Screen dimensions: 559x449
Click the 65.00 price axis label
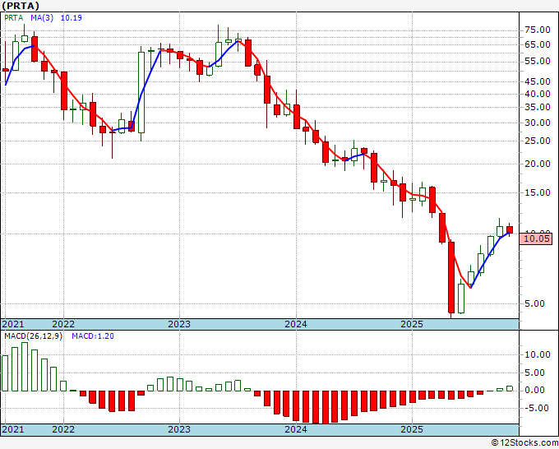[538, 44]
